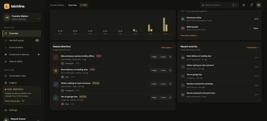Screen dimensions: 267x121
Task: Open Entrances & devices in the sidebar
Action: tap(22, 54)
